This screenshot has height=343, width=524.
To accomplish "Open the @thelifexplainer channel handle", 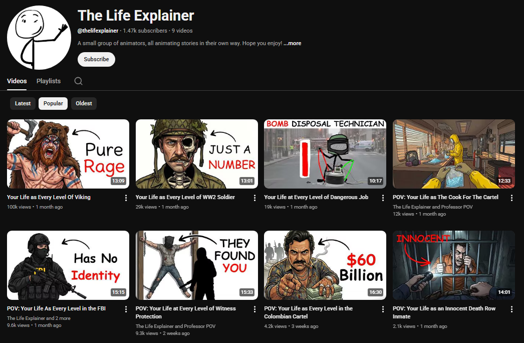I will coord(98,30).
